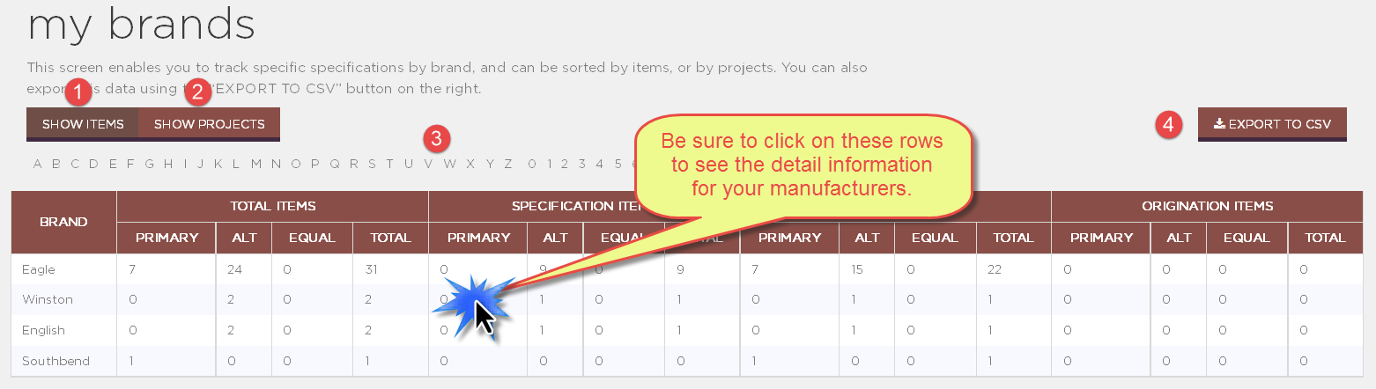Click the BRAND column header
Screen dimensions: 1376x389
click(x=63, y=222)
